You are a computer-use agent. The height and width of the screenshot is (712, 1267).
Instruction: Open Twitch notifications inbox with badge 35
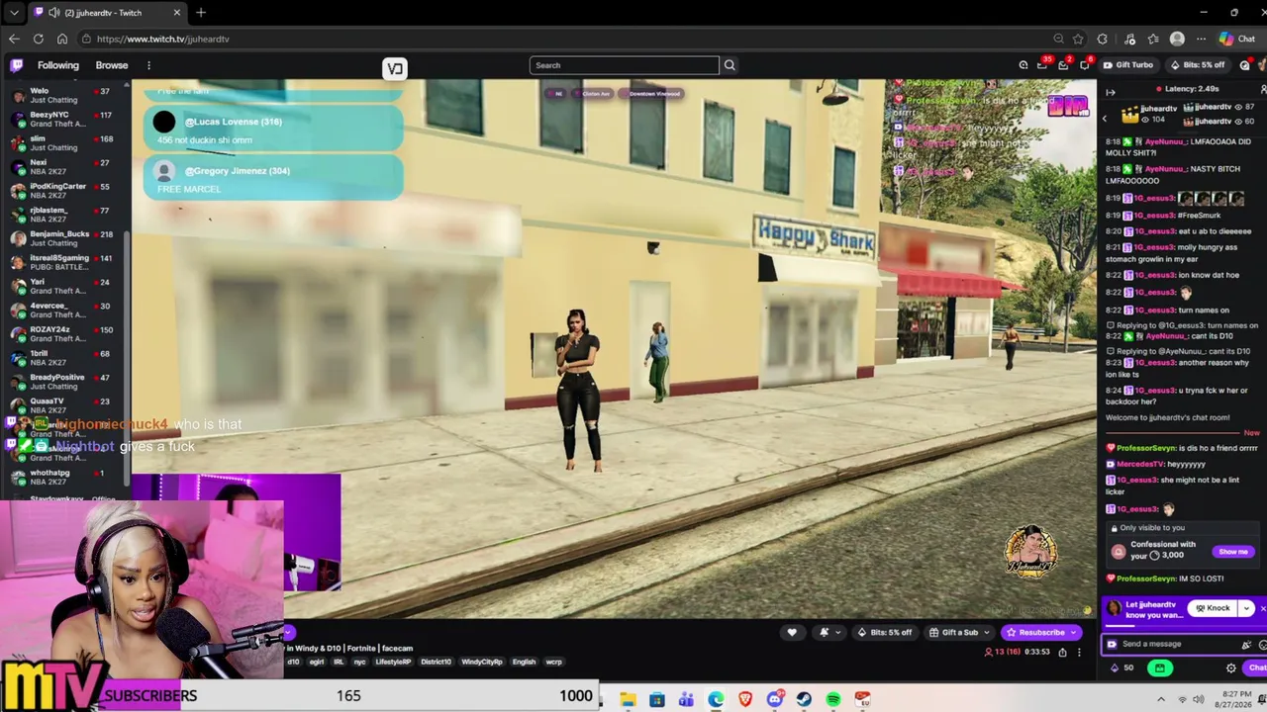[x=1042, y=65]
